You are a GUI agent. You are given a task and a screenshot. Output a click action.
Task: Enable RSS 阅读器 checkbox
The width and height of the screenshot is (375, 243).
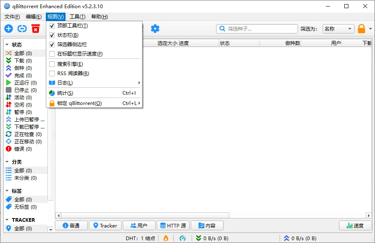pos(52,74)
